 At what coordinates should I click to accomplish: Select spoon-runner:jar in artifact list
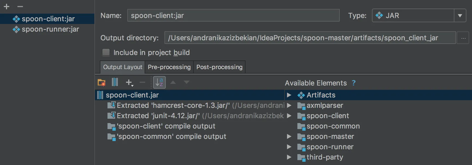(x=50, y=29)
